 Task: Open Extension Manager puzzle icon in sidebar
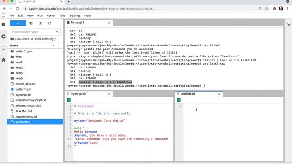click(x=4, y=60)
